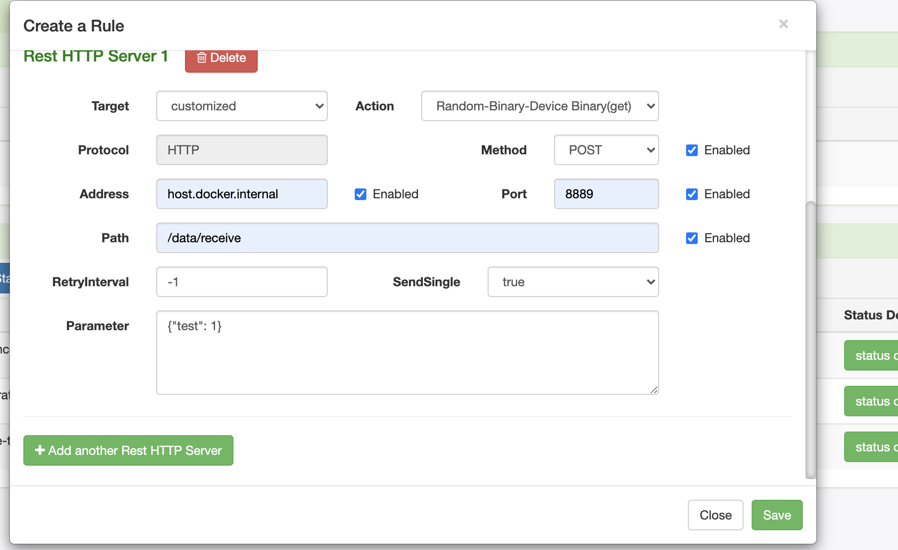Click the plus icon to add another Rest HTTP Server
898x550 pixels.
click(40, 450)
